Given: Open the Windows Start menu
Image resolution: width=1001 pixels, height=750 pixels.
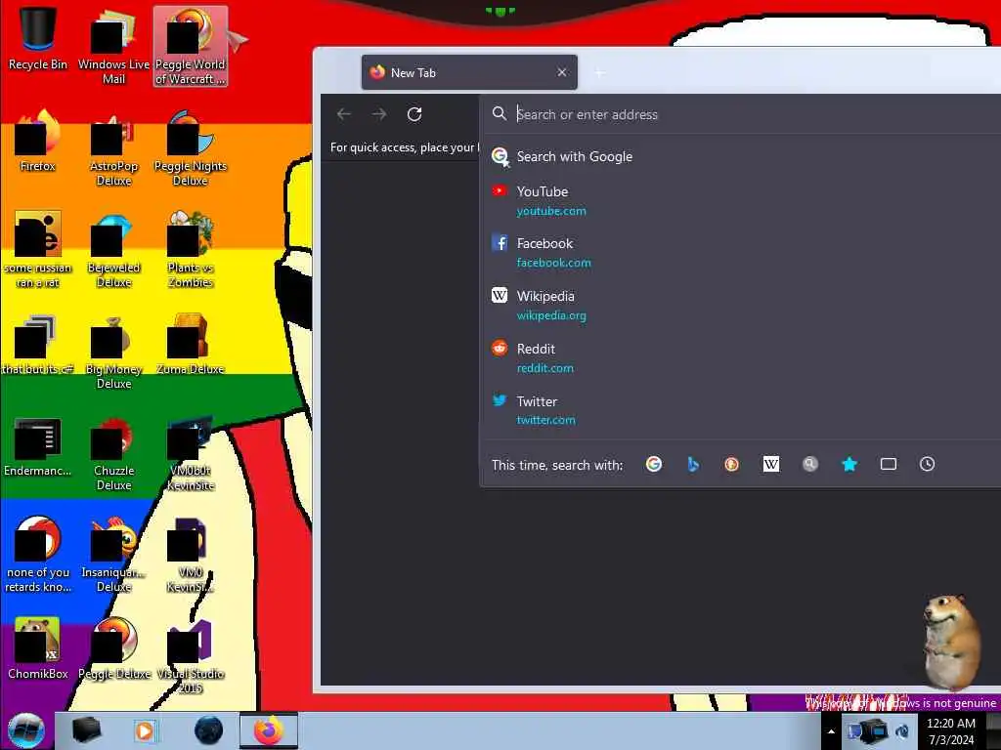Looking at the screenshot, I should pyautogui.click(x=26, y=730).
